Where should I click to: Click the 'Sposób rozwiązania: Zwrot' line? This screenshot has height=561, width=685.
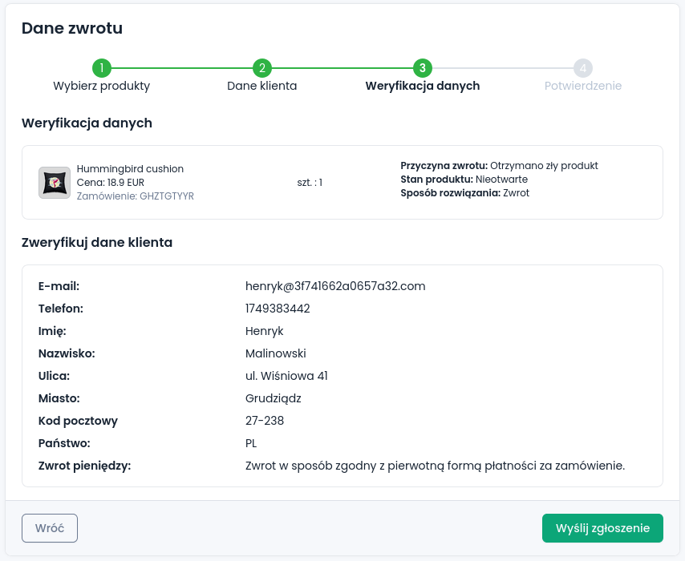pos(464,193)
